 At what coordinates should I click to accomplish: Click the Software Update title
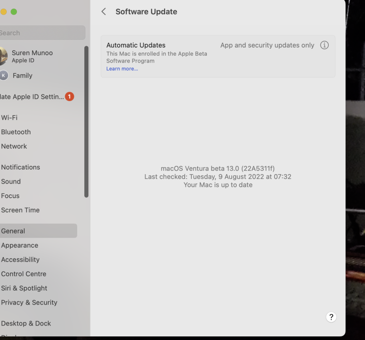(x=146, y=12)
